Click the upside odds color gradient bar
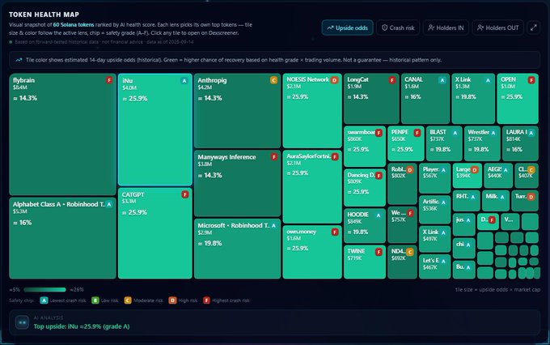The width and height of the screenshot is (550, 345). (45, 290)
